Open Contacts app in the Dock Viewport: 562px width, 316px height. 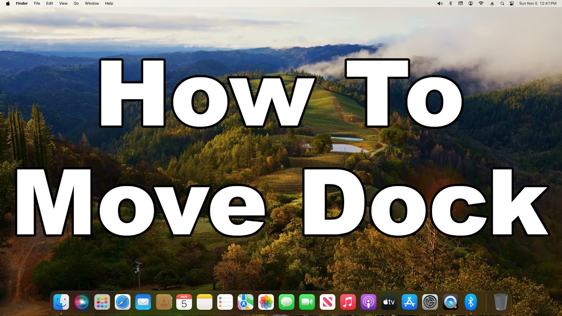pos(164,302)
